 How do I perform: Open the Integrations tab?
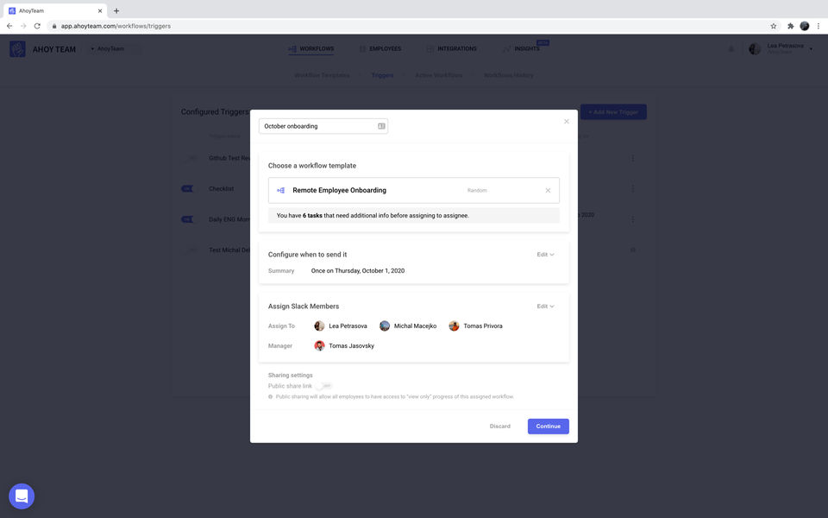coord(451,48)
